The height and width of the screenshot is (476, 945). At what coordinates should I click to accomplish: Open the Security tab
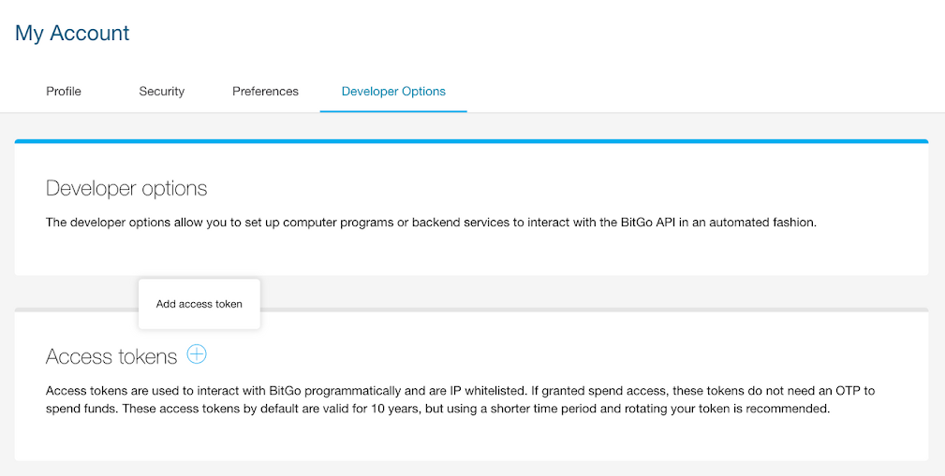(162, 92)
